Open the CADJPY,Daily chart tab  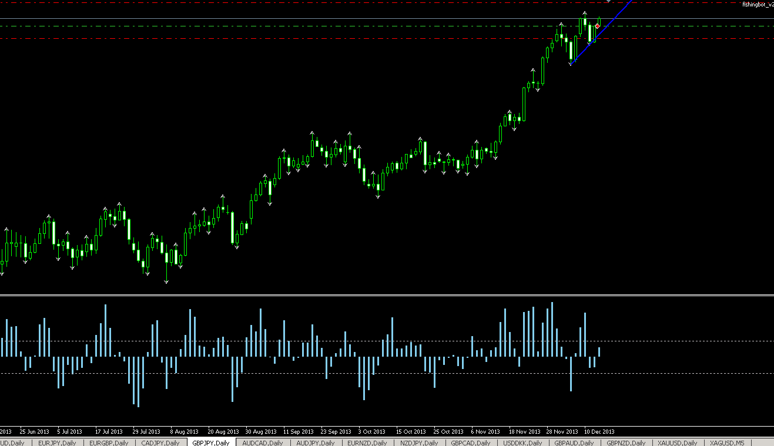coord(160,442)
